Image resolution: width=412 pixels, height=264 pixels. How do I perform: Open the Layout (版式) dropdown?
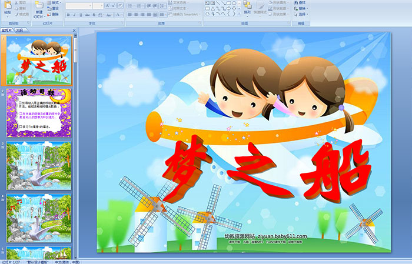click(54, 2)
